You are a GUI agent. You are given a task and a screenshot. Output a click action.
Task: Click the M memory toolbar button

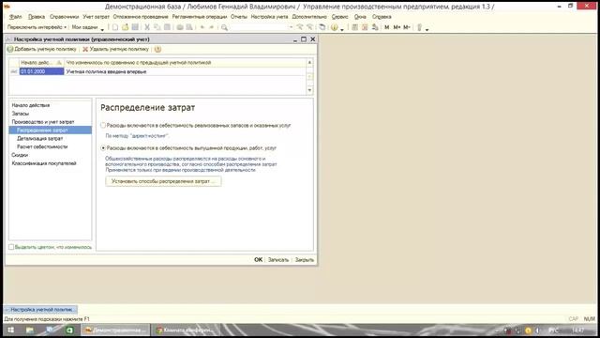tap(387, 27)
